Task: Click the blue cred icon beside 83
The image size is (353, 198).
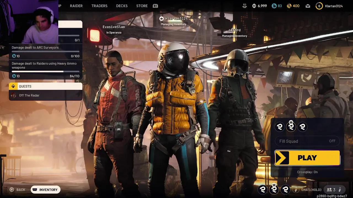Action: (x=274, y=6)
